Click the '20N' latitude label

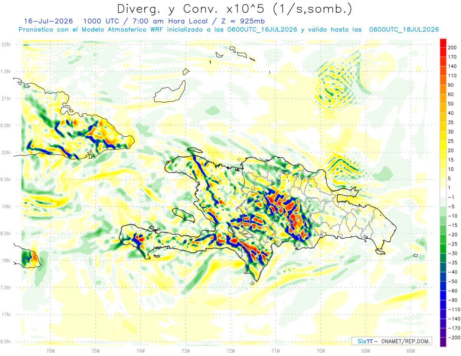tap(6, 152)
